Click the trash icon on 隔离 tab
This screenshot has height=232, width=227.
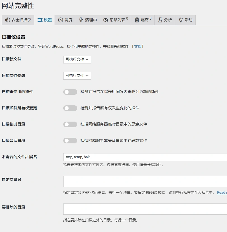click(137, 20)
